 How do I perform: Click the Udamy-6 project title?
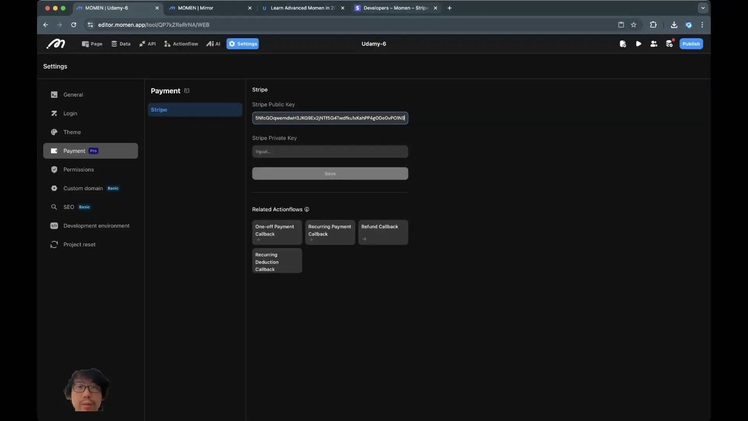(374, 44)
